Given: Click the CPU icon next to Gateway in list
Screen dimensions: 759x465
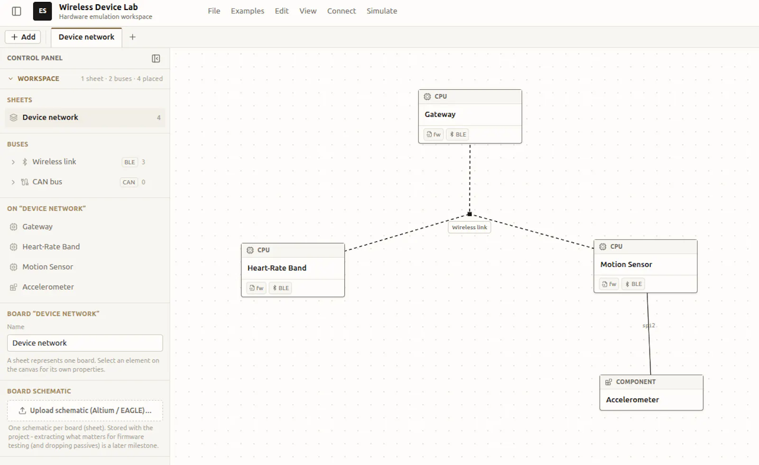Looking at the screenshot, I should point(14,227).
